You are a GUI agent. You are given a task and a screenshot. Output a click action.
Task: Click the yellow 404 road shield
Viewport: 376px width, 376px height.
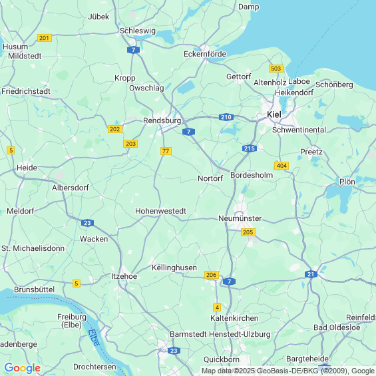[x=282, y=166]
